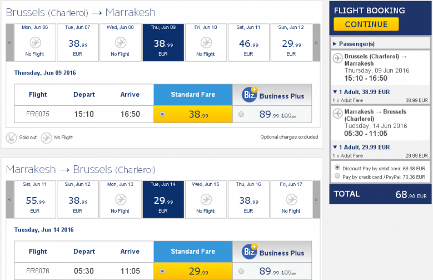Select Sun, Jun 12 outbound date at 29.99
The image size is (433, 280).
click(291, 43)
